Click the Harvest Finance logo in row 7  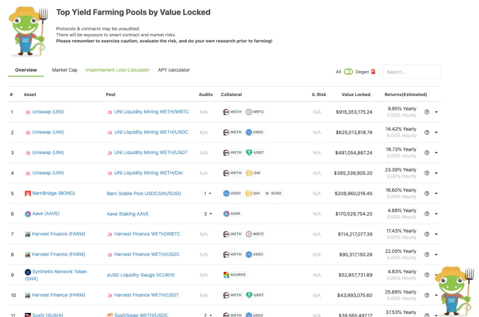pos(27,234)
